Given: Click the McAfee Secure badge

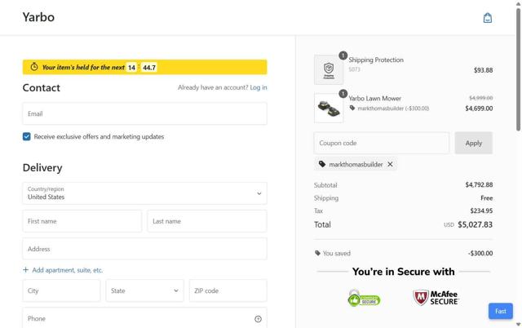Looking at the screenshot, I should 436,298.
